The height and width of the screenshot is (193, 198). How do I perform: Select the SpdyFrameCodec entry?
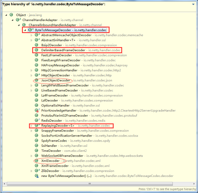coord(76,141)
